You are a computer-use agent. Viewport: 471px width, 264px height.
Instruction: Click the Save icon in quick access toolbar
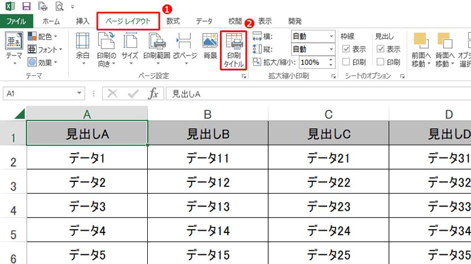pos(27,6)
